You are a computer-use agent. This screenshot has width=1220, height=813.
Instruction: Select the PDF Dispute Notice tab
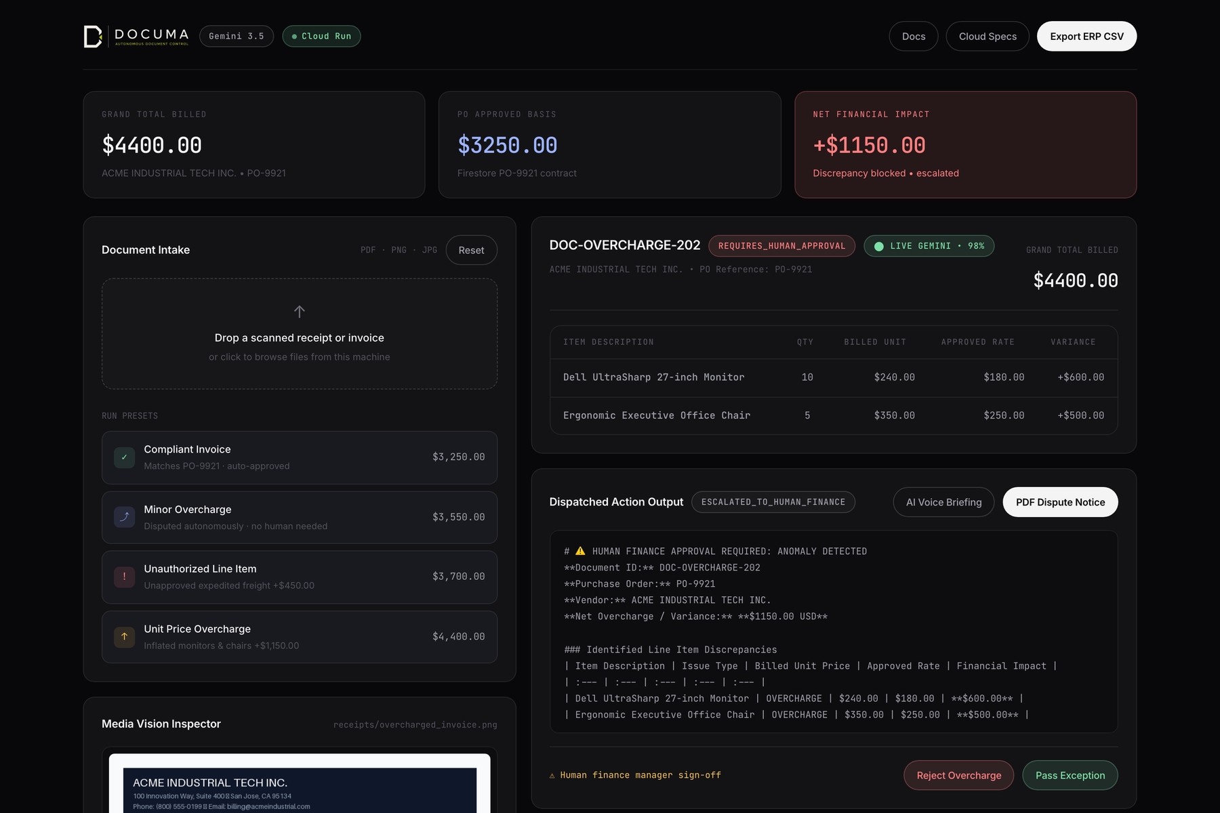(x=1060, y=502)
